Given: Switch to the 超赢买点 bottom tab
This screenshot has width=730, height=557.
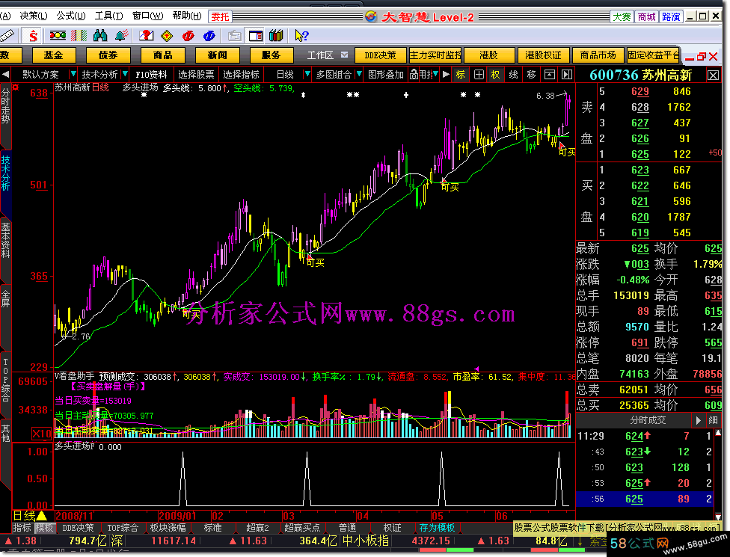Looking at the screenshot, I should point(302,528).
